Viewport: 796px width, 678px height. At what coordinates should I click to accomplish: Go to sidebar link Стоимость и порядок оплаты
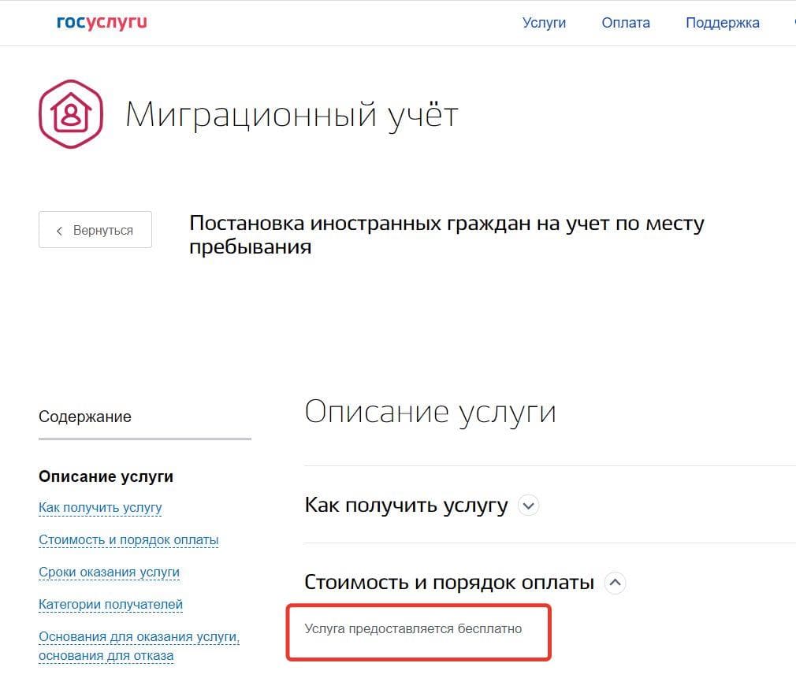[128, 540]
